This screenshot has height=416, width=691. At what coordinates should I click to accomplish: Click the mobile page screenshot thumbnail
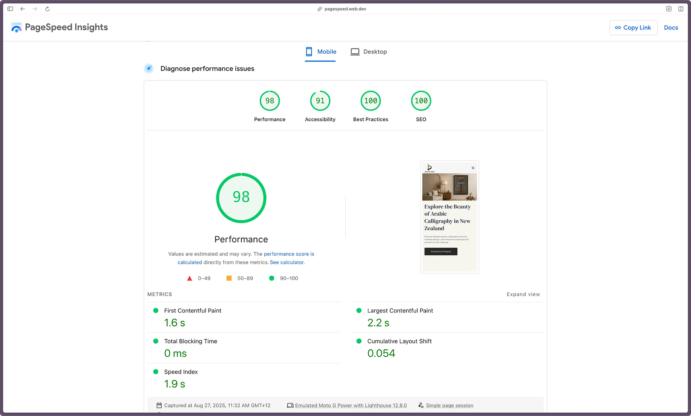click(x=450, y=217)
